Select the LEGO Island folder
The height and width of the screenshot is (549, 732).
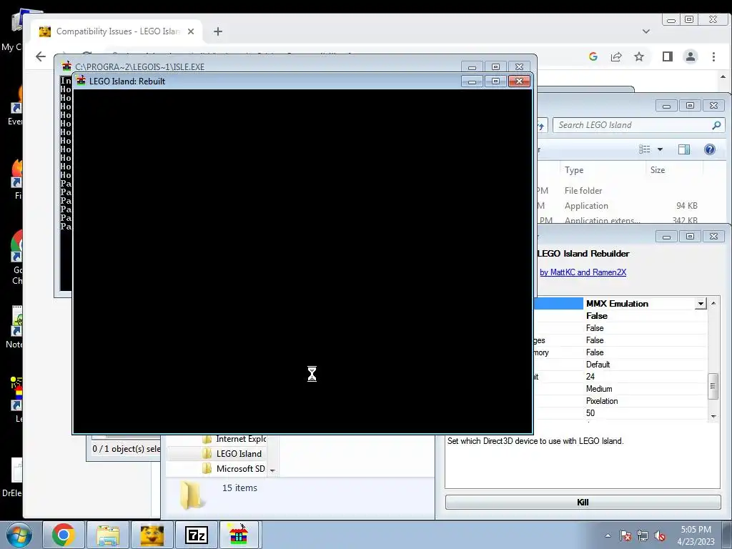[232, 454]
